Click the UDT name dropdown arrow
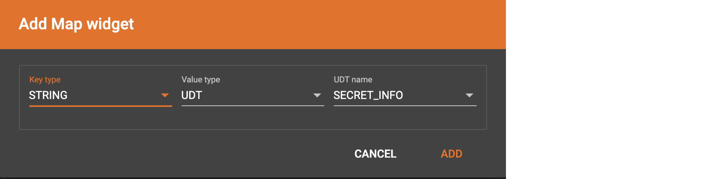The height and width of the screenshot is (179, 728). [x=469, y=95]
